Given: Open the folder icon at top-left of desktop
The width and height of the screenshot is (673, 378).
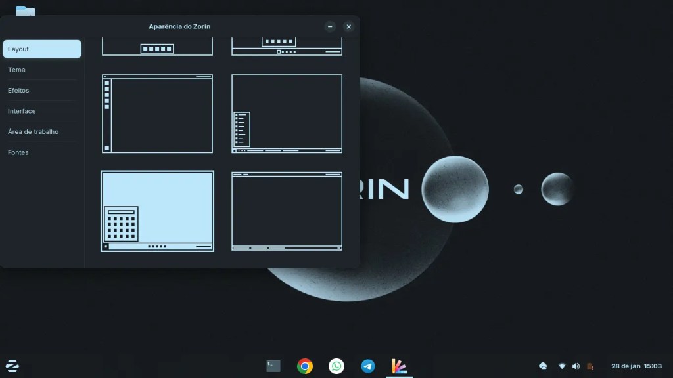Looking at the screenshot, I should coord(24,11).
